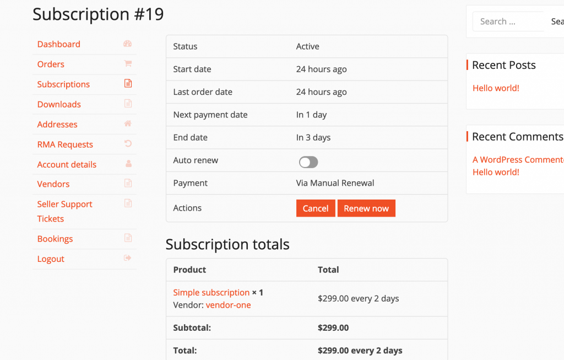This screenshot has width=564, height=360.
Task: Open A WordPress Commenter link
Action: 518,159
